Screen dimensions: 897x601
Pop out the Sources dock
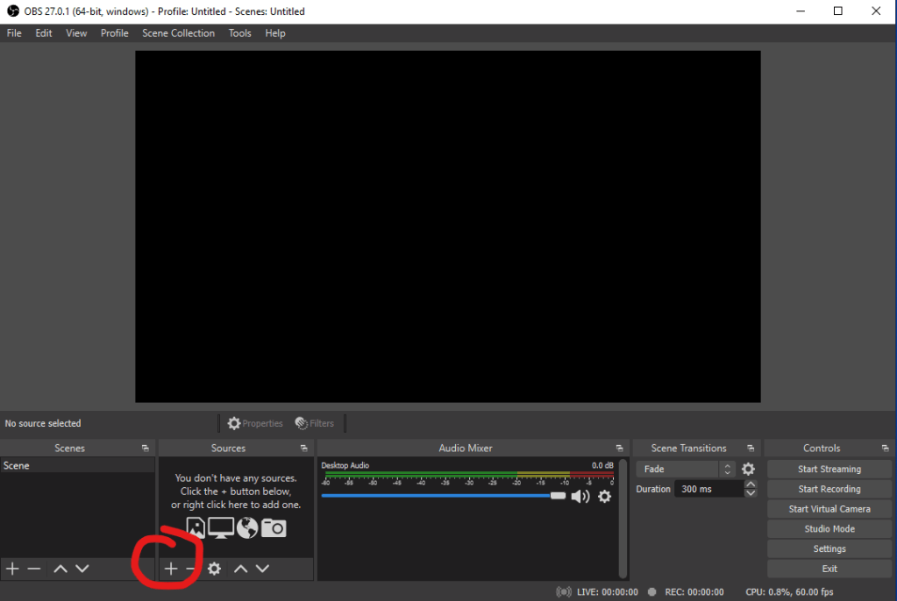click(x=303, y=449)
